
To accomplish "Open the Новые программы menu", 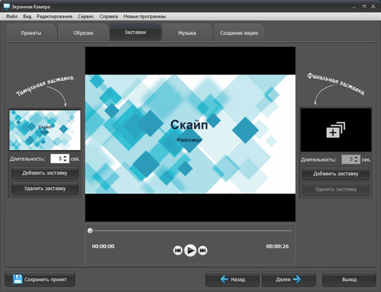I will [144, 16].
